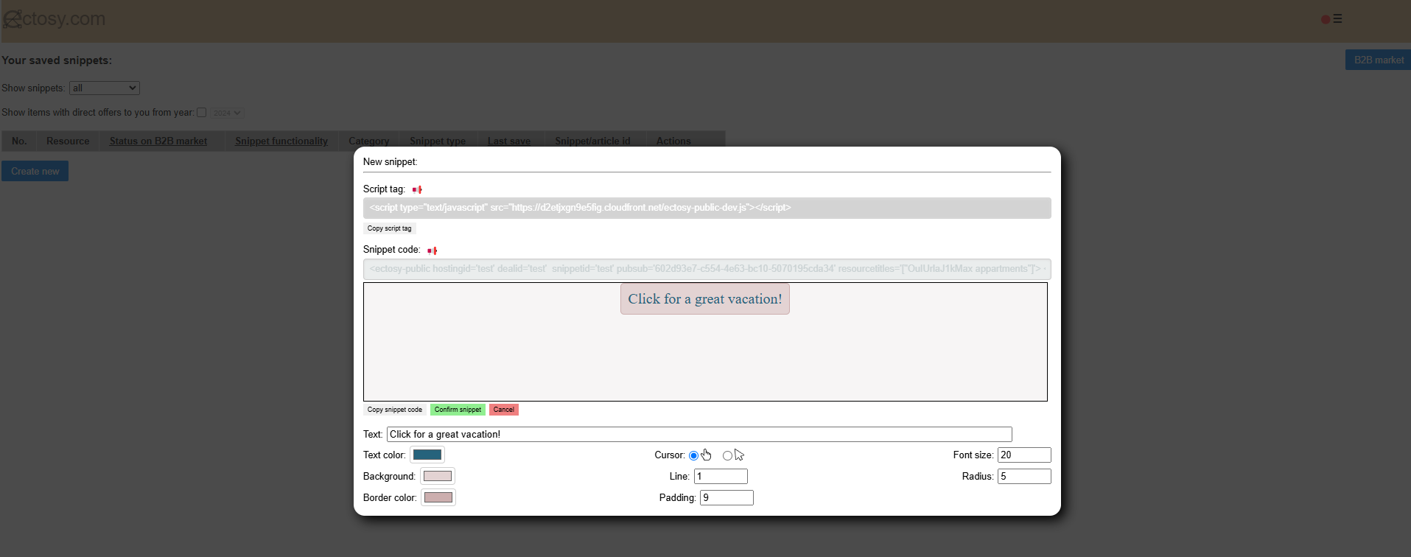Screen dimensions: 1411x557
Task: Cancel the new snippet dialog
Action: (504, 410)
